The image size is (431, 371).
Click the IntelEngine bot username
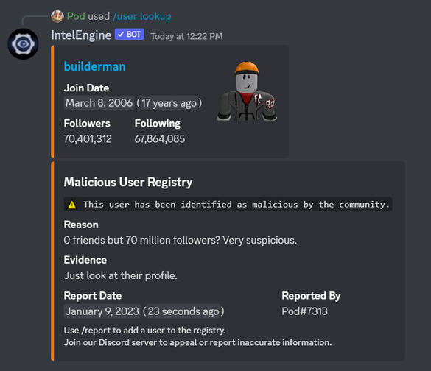tap(81, 35)
